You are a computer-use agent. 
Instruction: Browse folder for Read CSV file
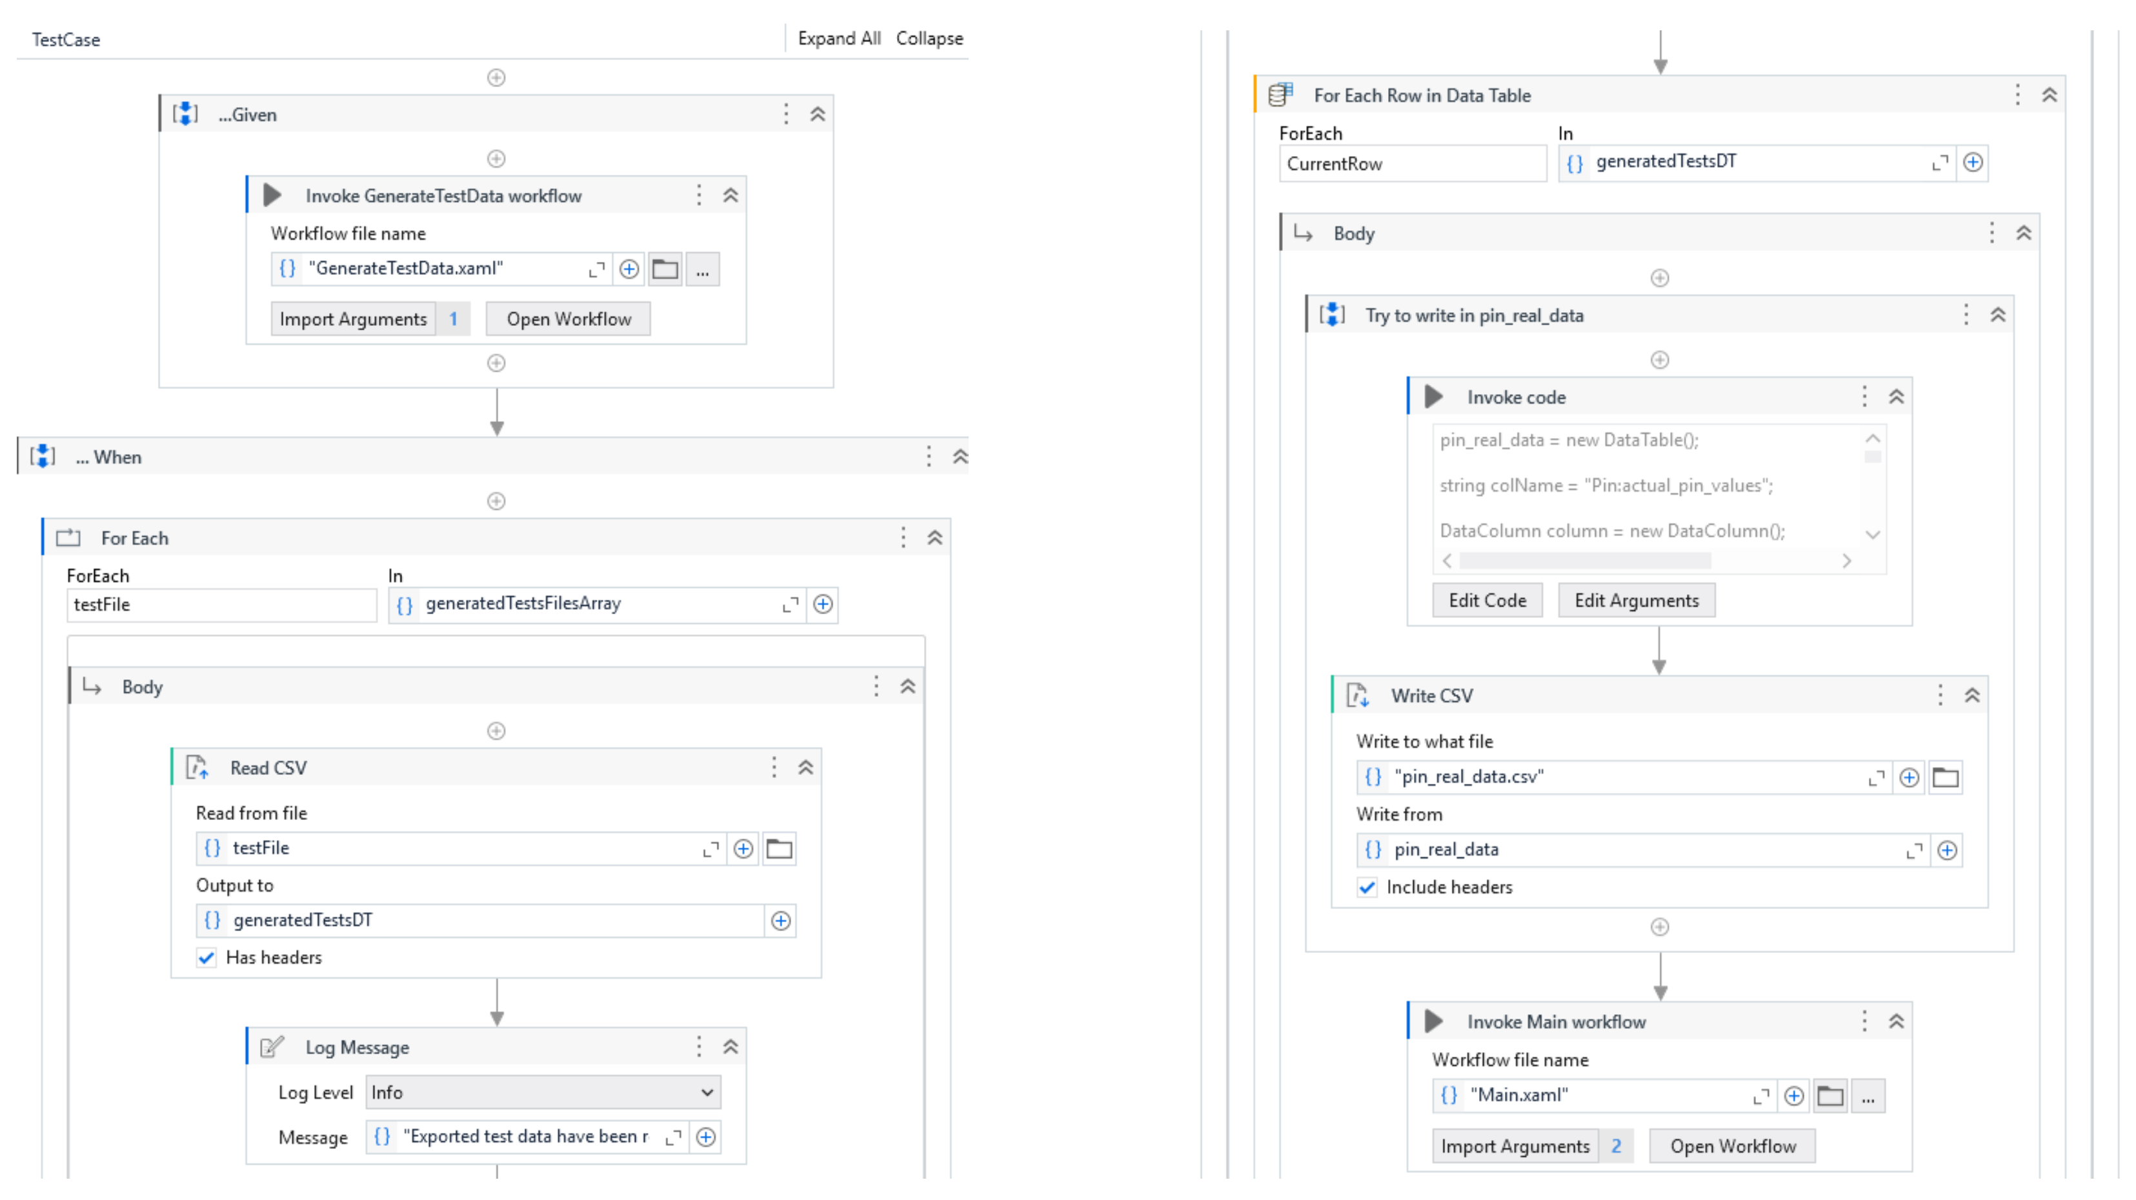[780, 848]
